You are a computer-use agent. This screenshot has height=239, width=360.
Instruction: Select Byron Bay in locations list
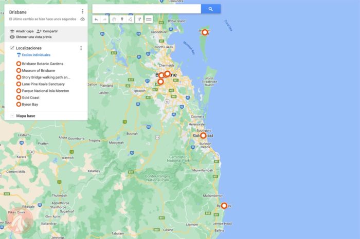pyautogui.click(x=30, y=105)
